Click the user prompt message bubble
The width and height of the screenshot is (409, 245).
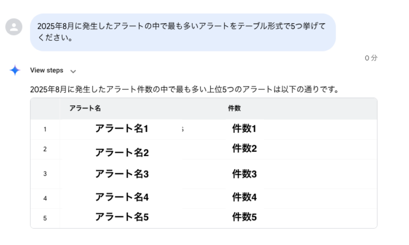[x=182, y=32]
